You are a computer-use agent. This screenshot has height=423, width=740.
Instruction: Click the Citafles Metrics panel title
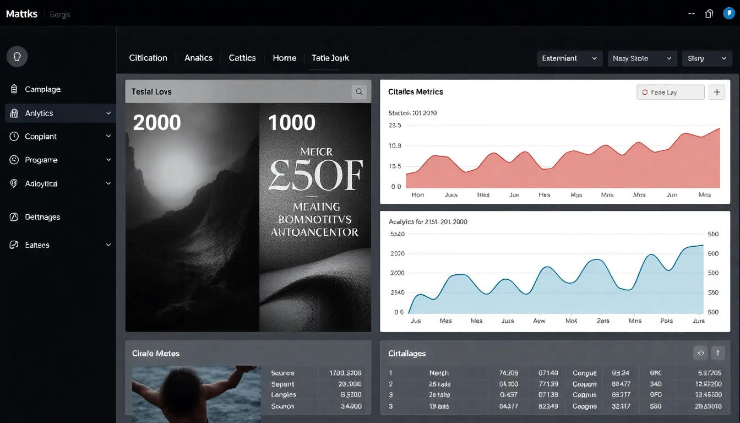tap(416, 92)
